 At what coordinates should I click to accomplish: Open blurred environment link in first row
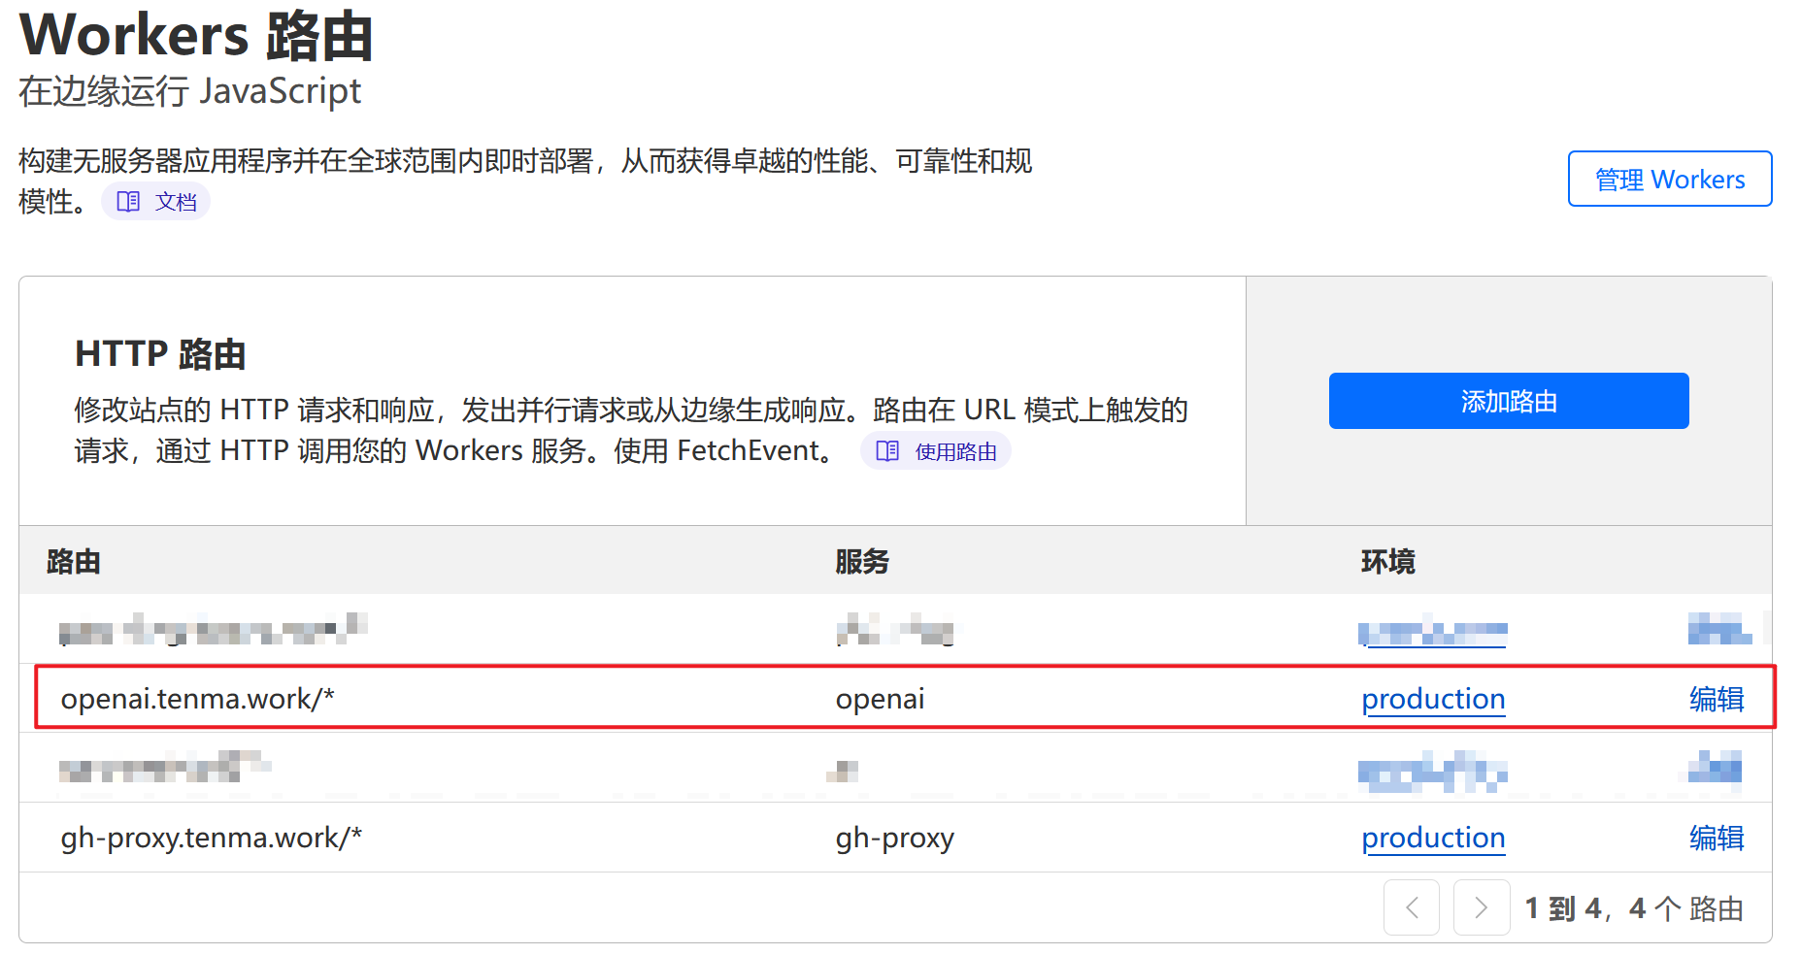[1432, 633]
